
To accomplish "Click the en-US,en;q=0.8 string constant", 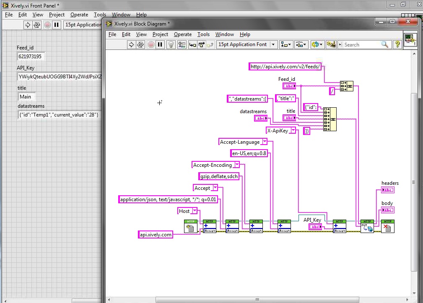I will [249, 153].
